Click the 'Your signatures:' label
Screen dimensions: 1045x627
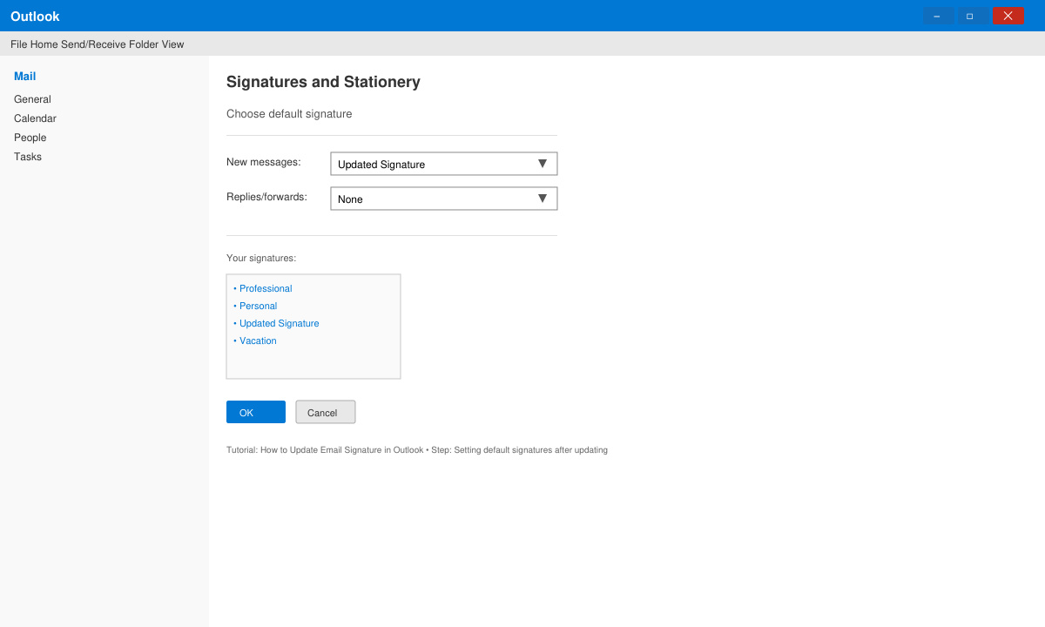point(261,259)
